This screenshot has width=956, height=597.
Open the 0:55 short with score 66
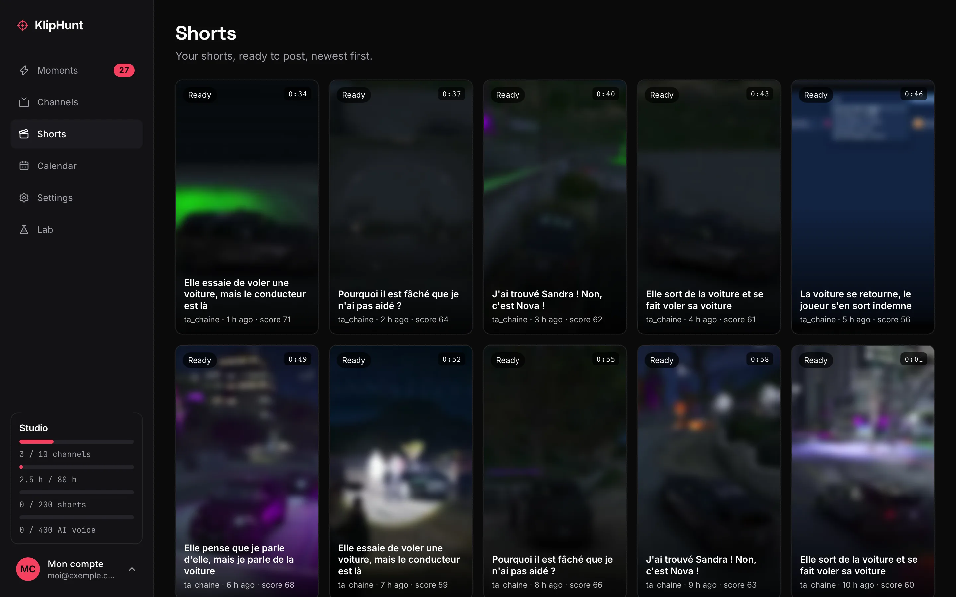point(555,471)
